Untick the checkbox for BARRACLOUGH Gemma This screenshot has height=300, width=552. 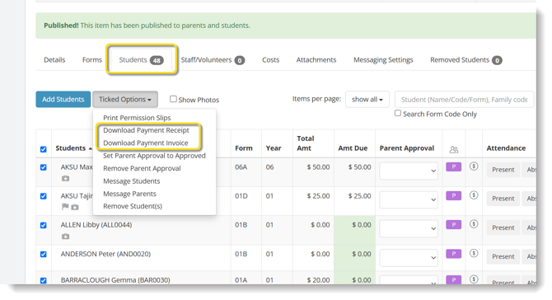(x=44, y=281)
